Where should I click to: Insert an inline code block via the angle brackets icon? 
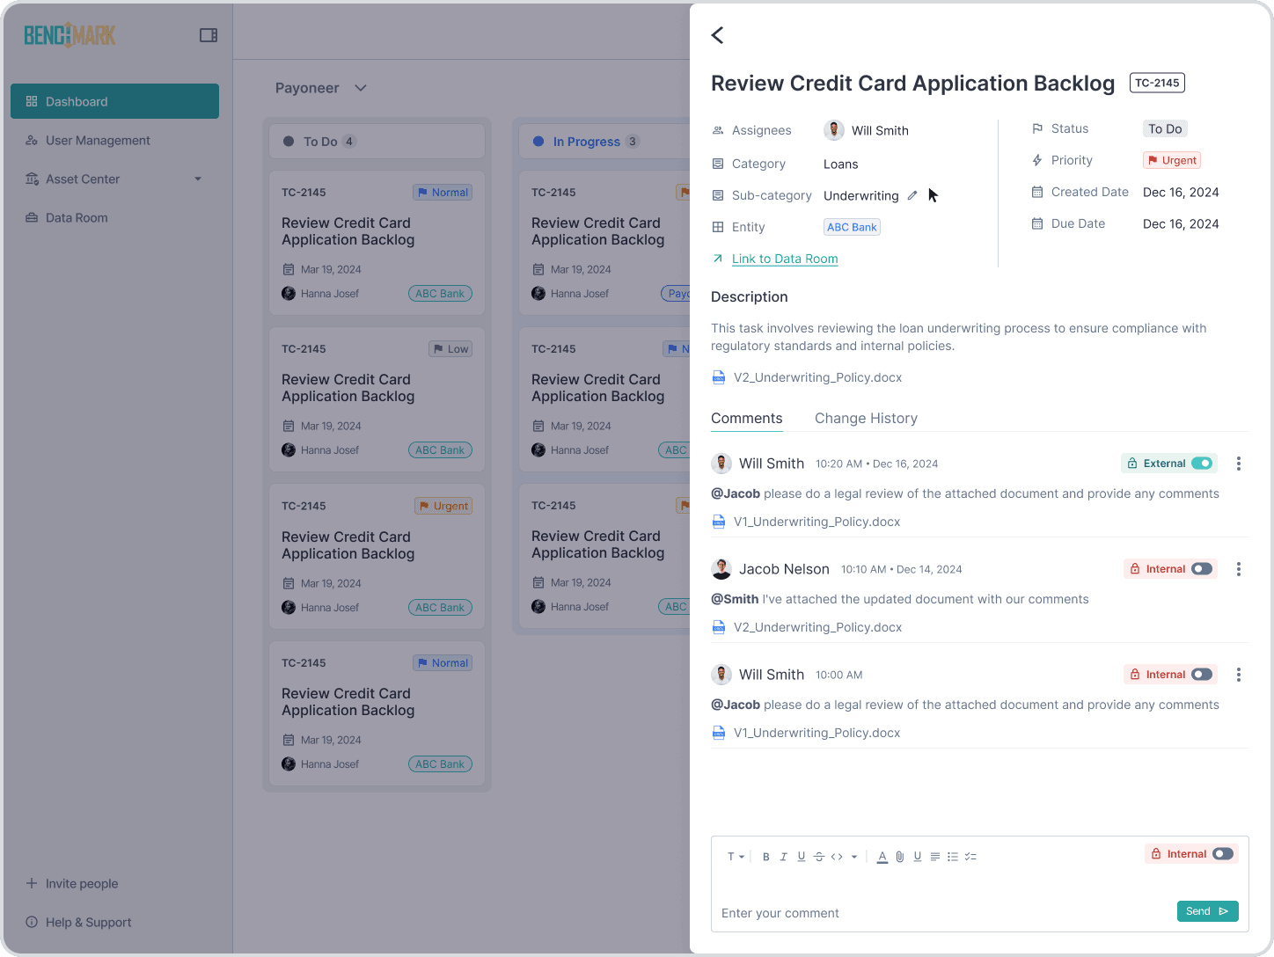[x=837, y=857]
